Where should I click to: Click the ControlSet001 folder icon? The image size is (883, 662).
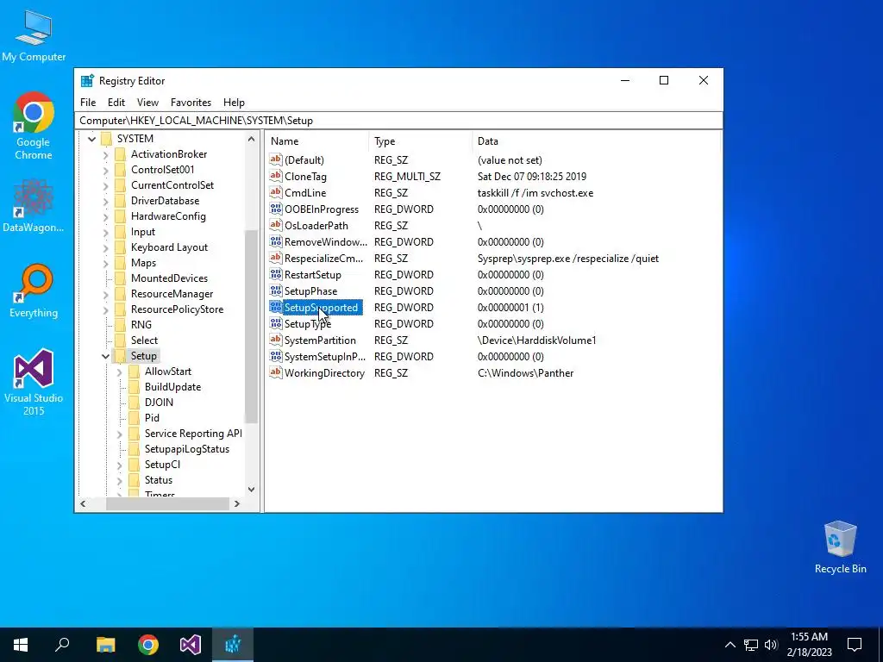pyautogui.click(x=120, y=170)
